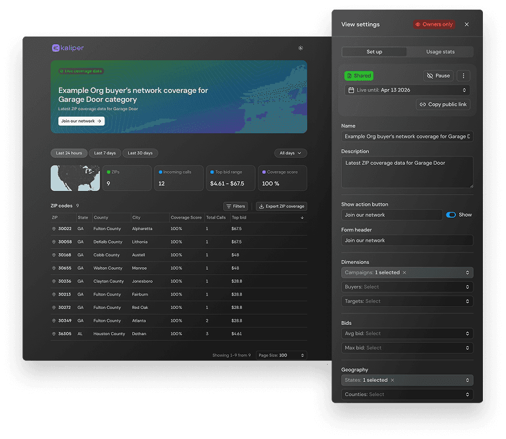
Task: Open the Avg bid select dropdown
Action: pos(407,333)
